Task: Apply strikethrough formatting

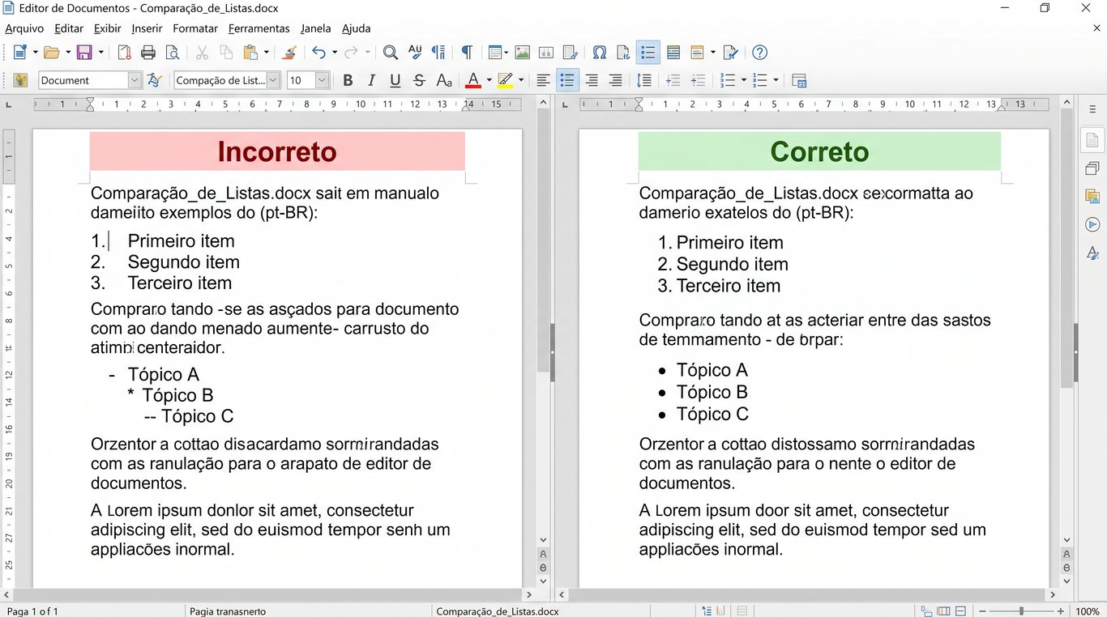Action: pos(419,80)
